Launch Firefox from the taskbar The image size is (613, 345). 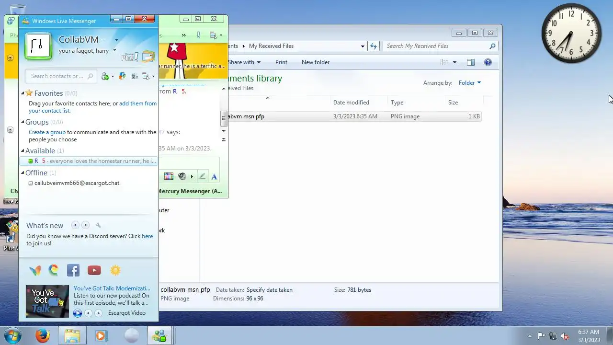[43, 335]
